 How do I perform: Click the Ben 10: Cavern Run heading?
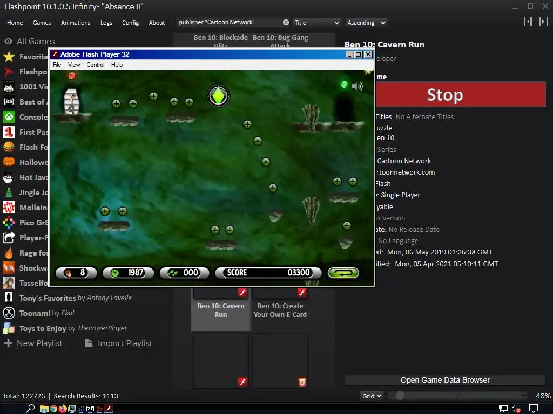385,45
